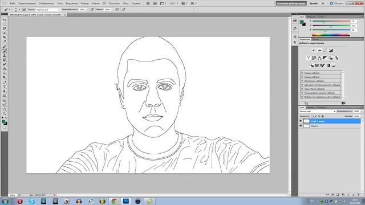Click the color spectrum ramp
The width and height of the screenshot is (365, 205).
point(331,35)
